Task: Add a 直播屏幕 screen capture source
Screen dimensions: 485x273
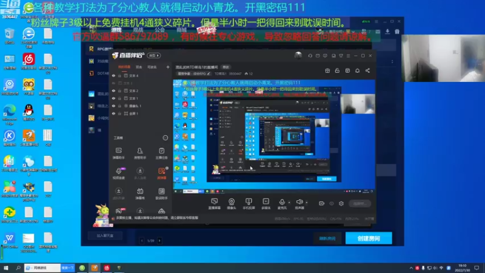Action: 214,204
